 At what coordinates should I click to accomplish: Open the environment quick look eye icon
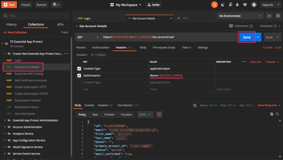pyautogui.click(x=269, y=16)
